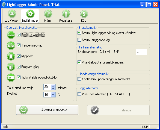160x130 pixels.
Task: Open the Log Viewer eye icon
Action: point(12,14)
